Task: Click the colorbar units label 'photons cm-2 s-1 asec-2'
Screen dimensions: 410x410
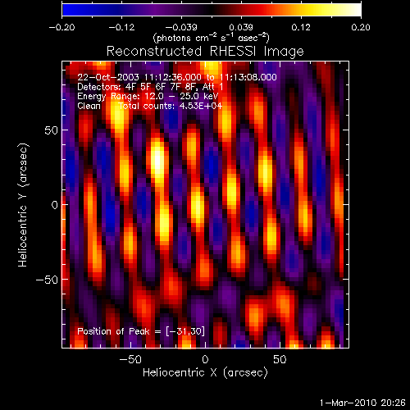Action: (212, 38)
